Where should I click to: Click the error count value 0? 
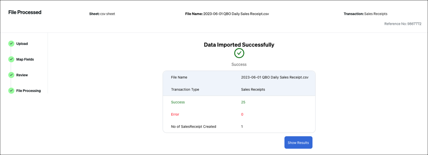click(x=242, y=114)
